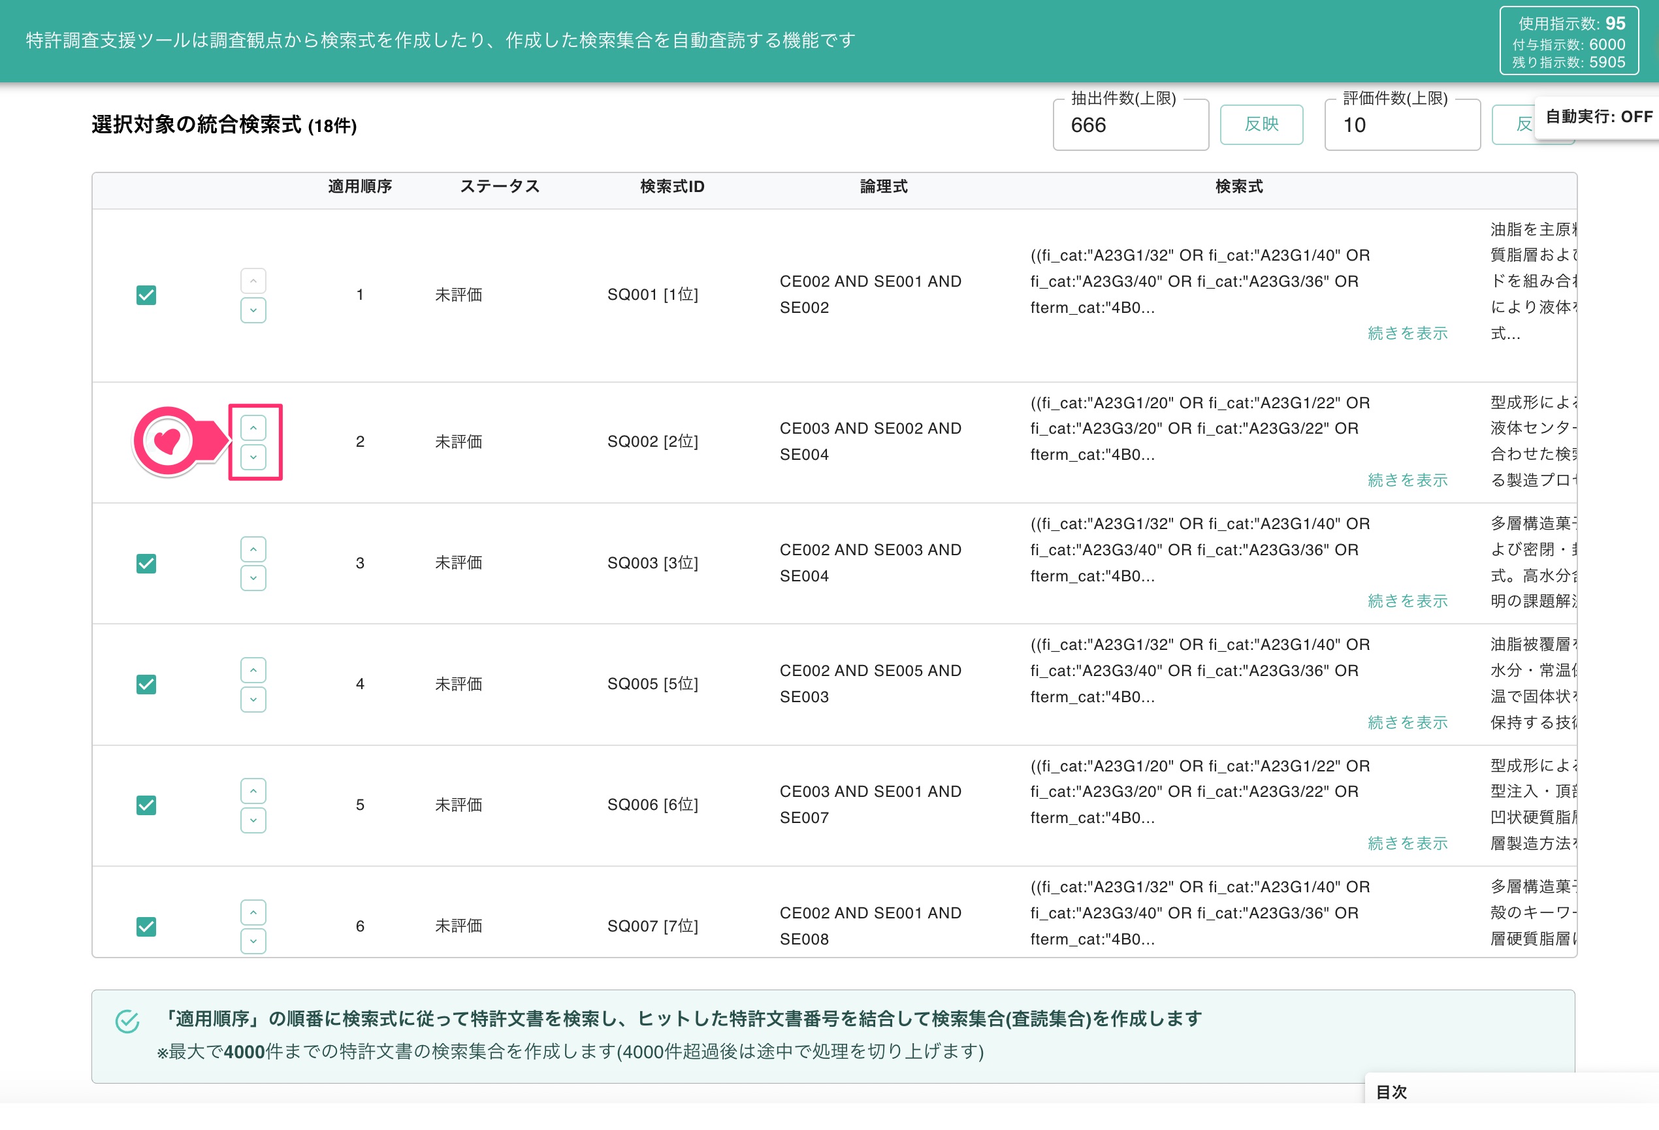The image size is (1659, 1130).
Task: Shift SQ005 row down one position
Action: pyautogui.click(x=253, y=700)
